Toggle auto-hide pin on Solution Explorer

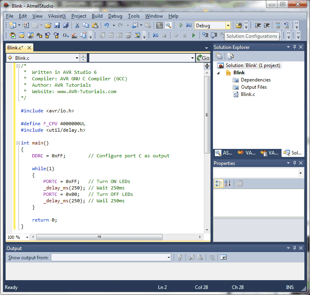pyautogui.click(x=294, y=47)
